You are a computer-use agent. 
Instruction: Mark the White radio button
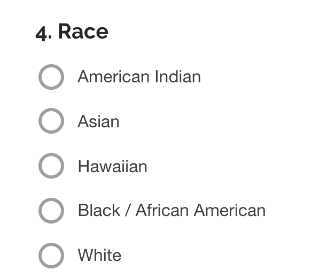coord(51,255)
